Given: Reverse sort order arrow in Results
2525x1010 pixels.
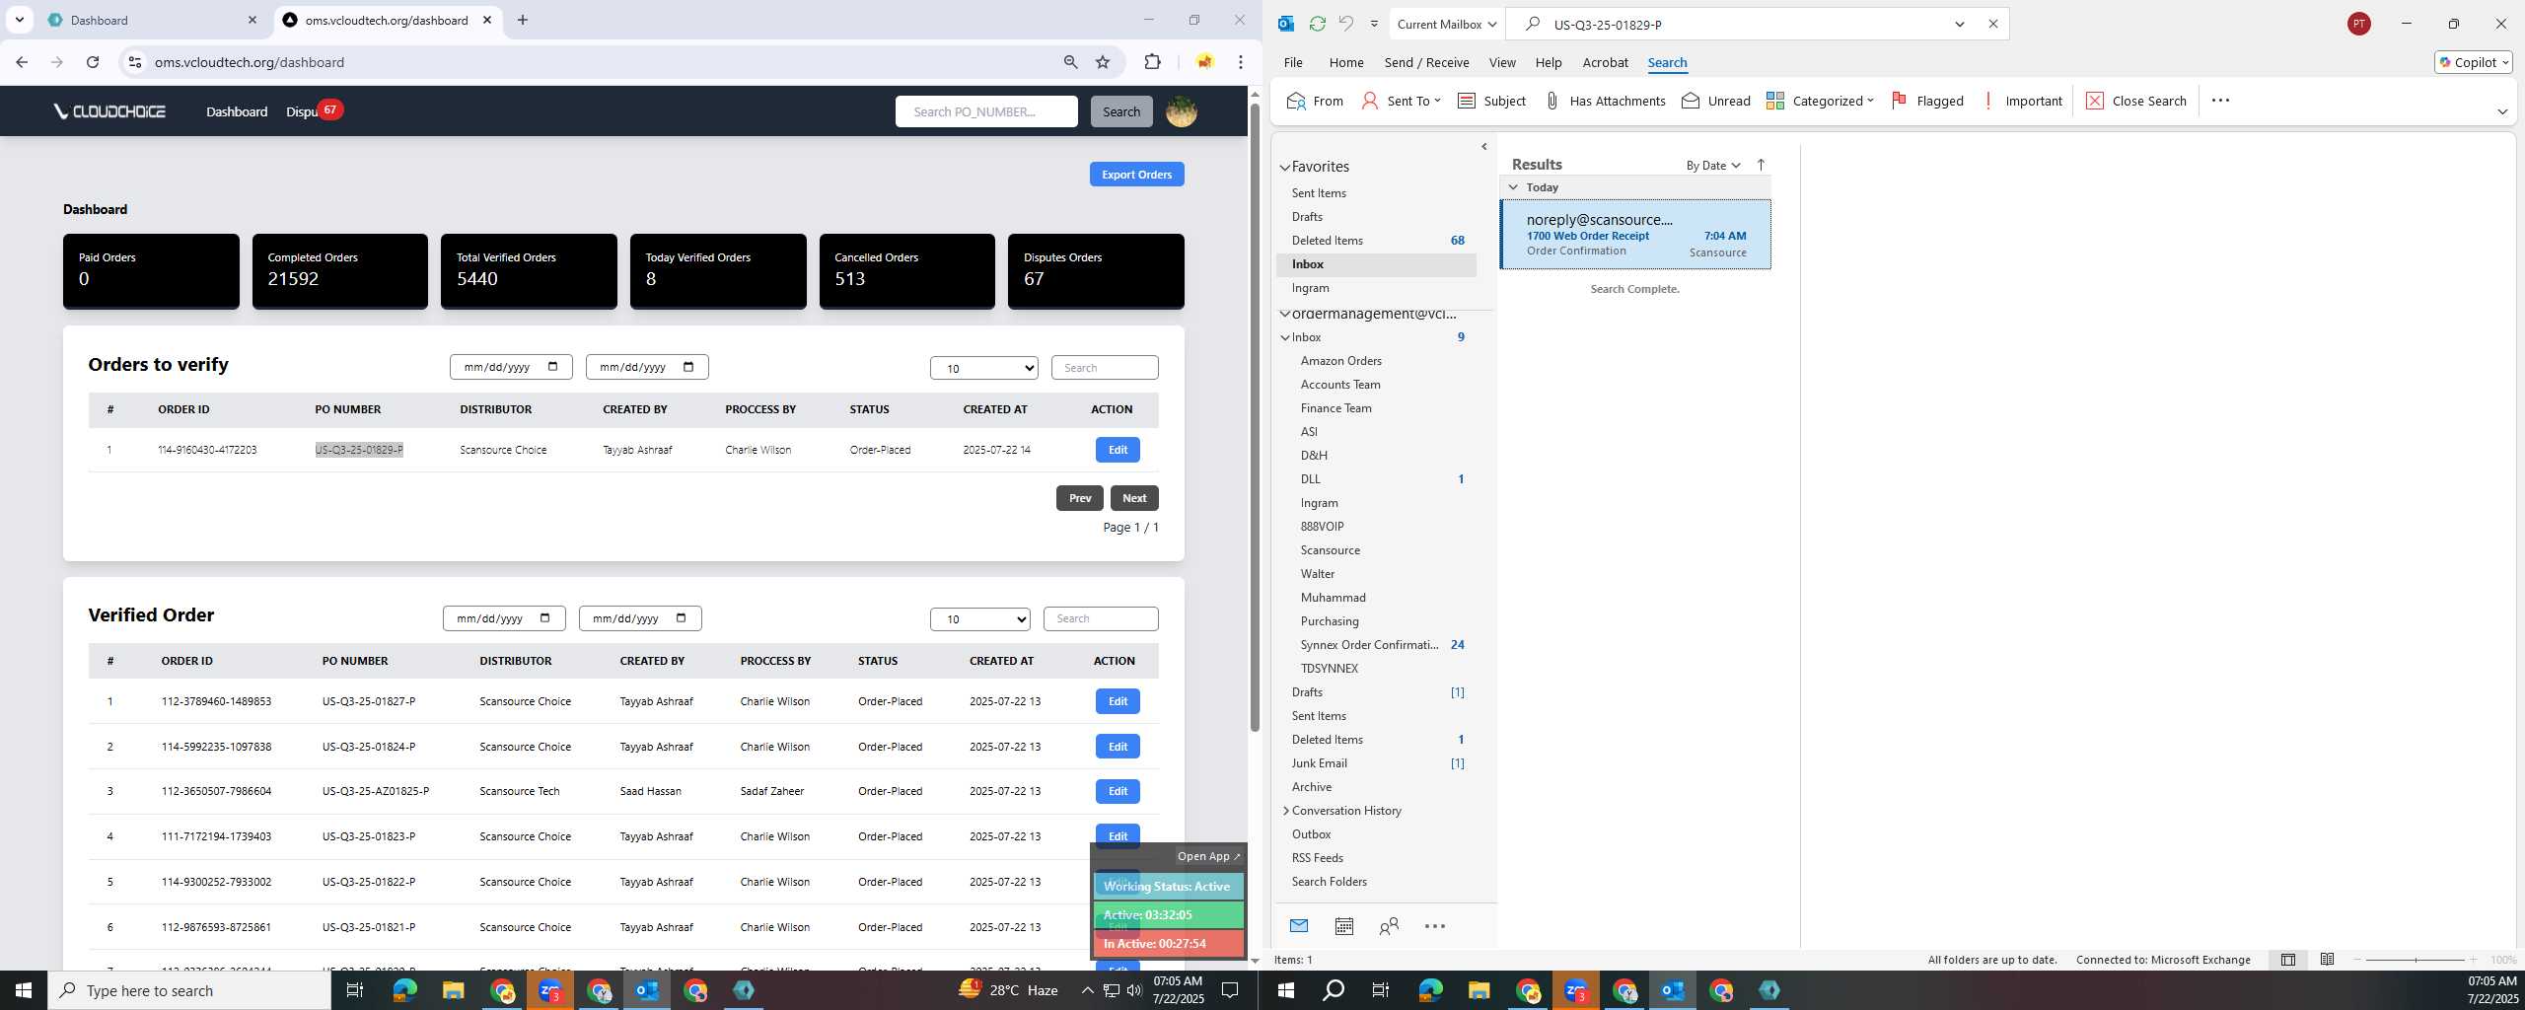Looking at the screenshot, I should tap(1761, 165).
